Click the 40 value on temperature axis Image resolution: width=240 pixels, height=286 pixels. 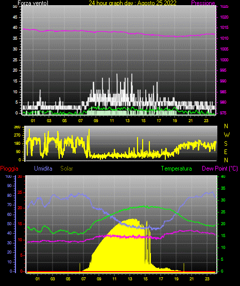(223, 177)
